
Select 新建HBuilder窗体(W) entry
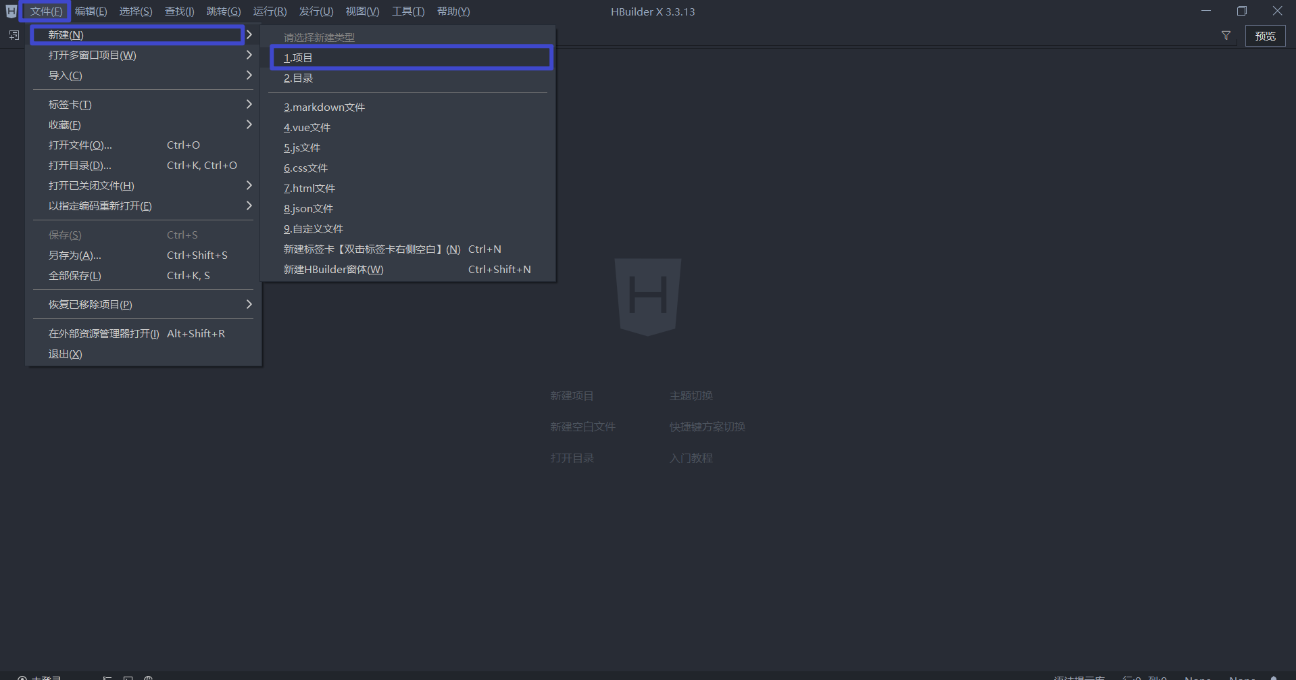point(408,270)
